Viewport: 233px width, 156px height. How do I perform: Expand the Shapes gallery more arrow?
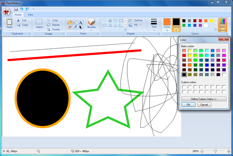pos(126,29)
